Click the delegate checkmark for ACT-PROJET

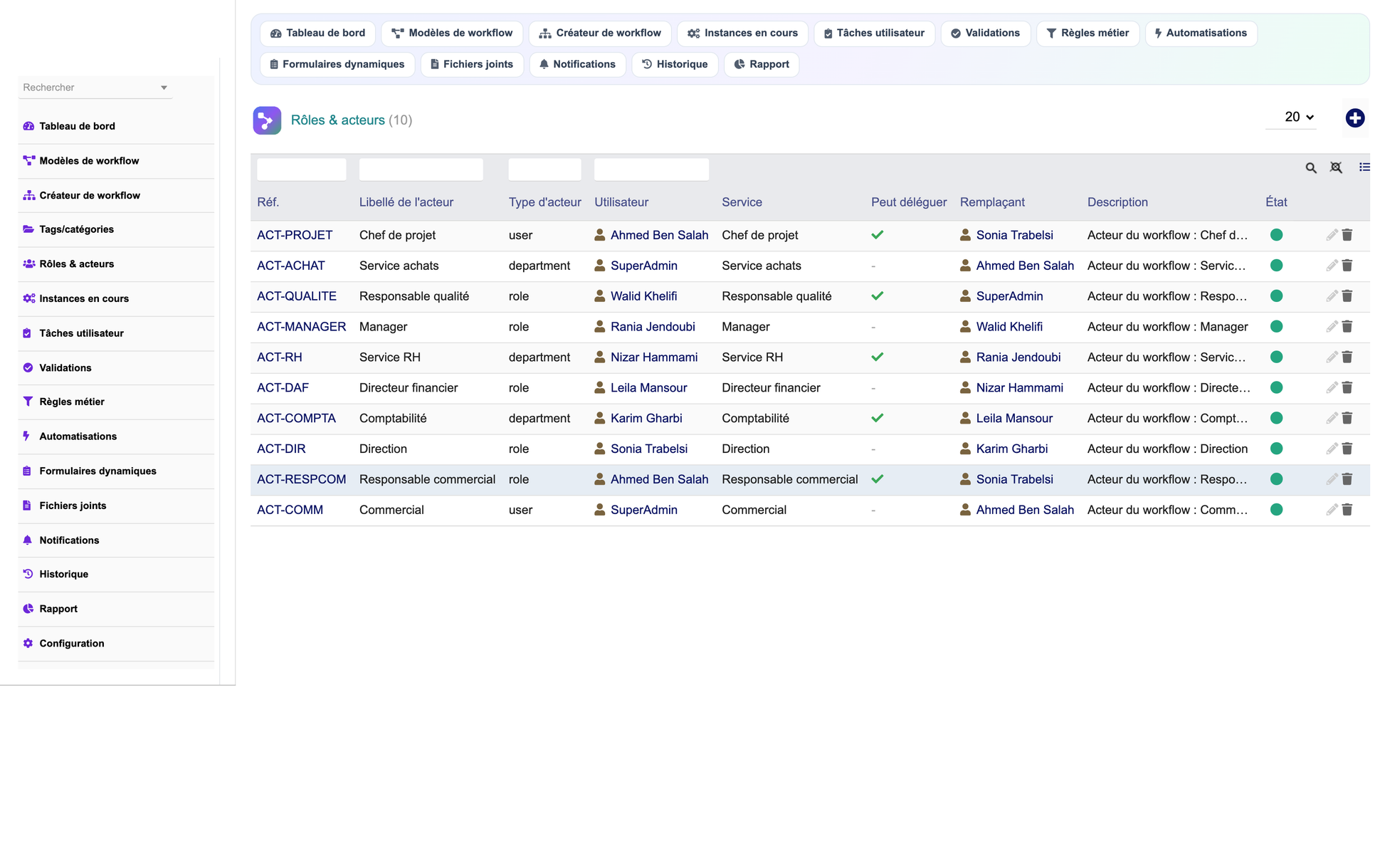pyautogui.click(x=877, y=235)
